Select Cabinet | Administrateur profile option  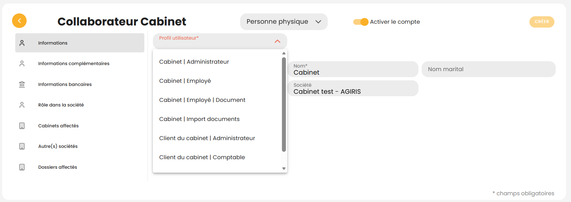click(194, 62)
